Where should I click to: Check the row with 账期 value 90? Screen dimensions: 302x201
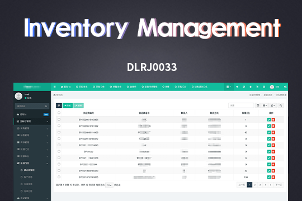coord(59,132)
